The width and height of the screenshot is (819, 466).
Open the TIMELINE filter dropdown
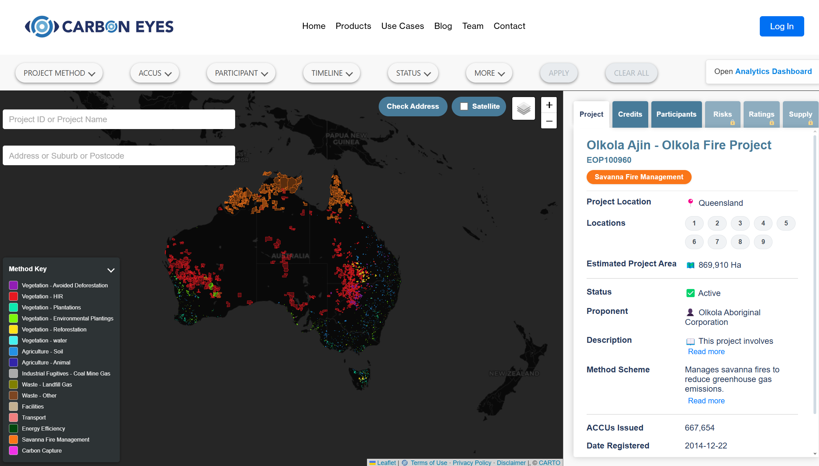332,73
